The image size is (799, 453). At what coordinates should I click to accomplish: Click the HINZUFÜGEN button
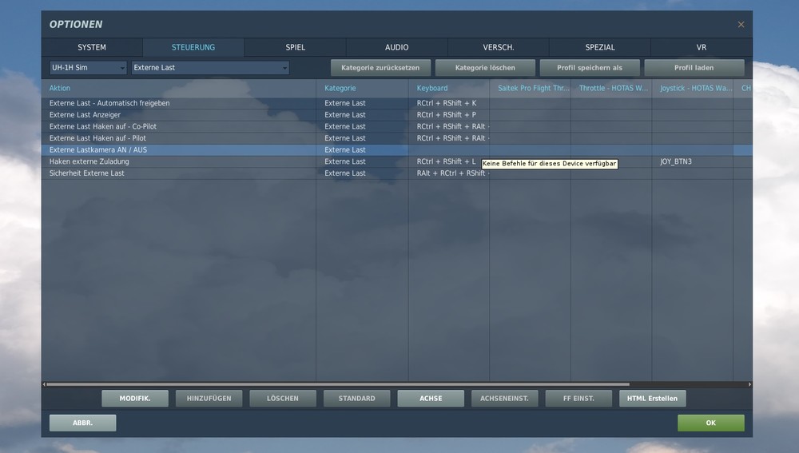coord(209,399)
